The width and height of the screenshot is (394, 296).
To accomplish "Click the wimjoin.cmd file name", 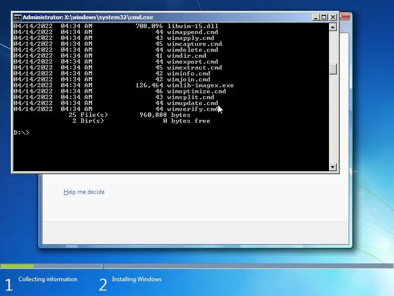I will [x=189, y=79].
